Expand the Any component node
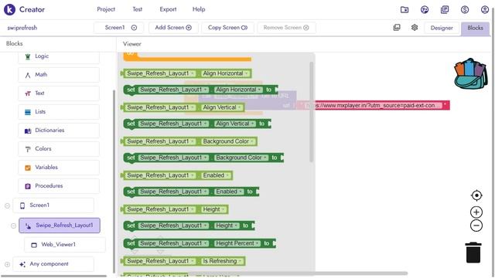 7,264
